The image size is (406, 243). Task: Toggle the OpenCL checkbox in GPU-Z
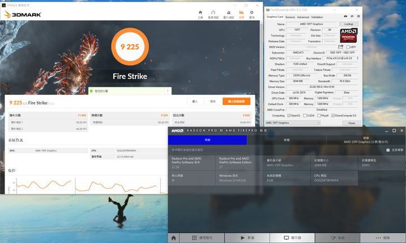(x=289, y=116)
